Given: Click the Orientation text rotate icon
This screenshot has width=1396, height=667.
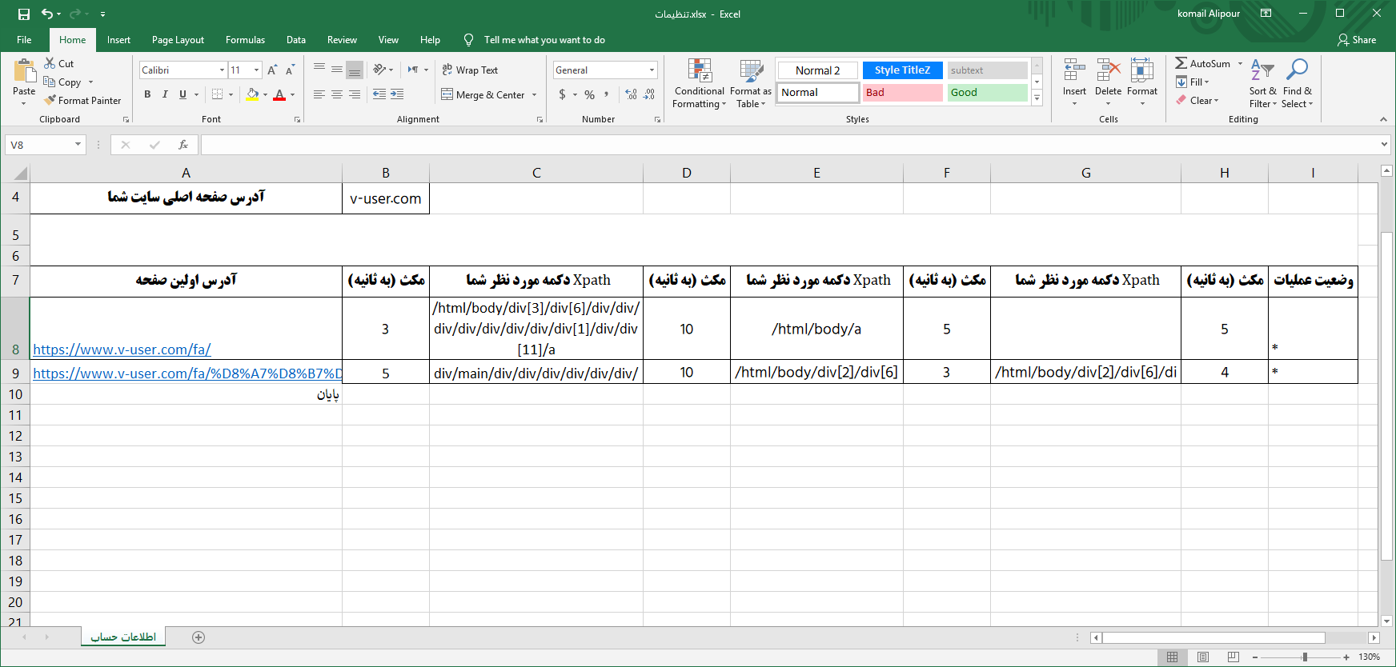Looking at the screenshot, I should 379,70.
